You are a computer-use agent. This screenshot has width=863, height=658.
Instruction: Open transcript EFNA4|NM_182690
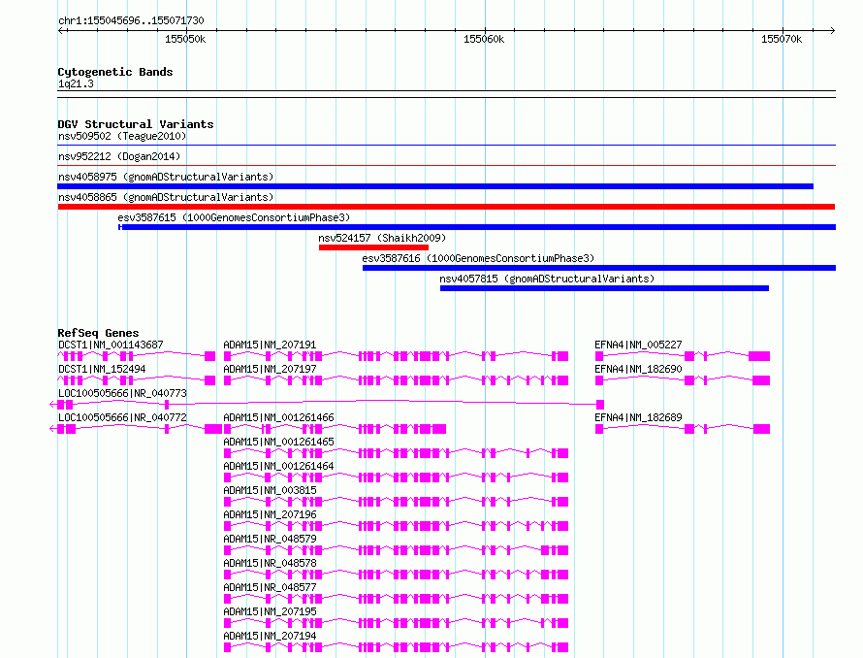tap(638, 369)
